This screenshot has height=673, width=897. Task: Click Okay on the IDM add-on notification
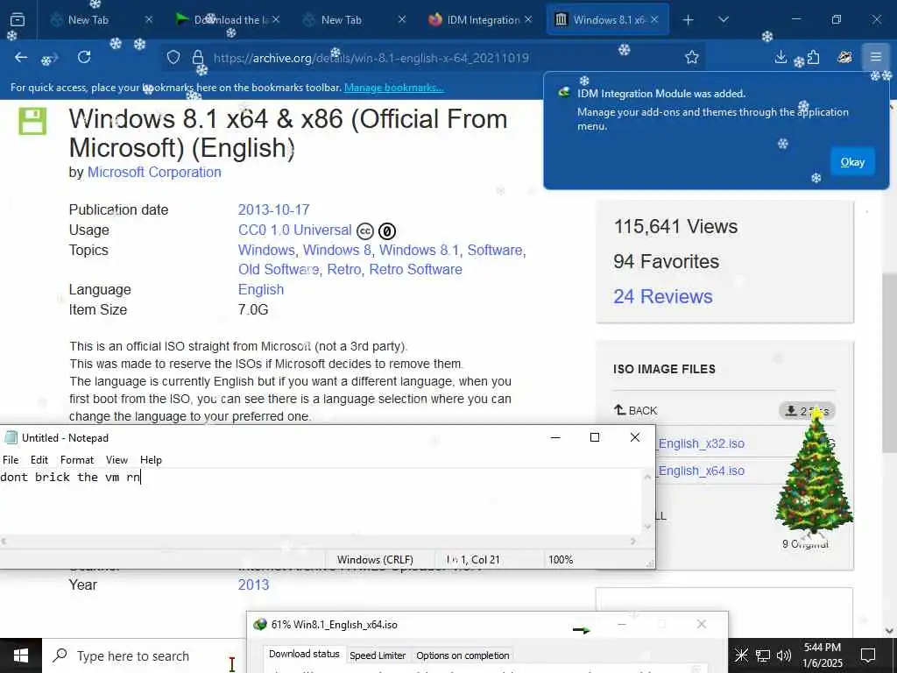(852, 162)
